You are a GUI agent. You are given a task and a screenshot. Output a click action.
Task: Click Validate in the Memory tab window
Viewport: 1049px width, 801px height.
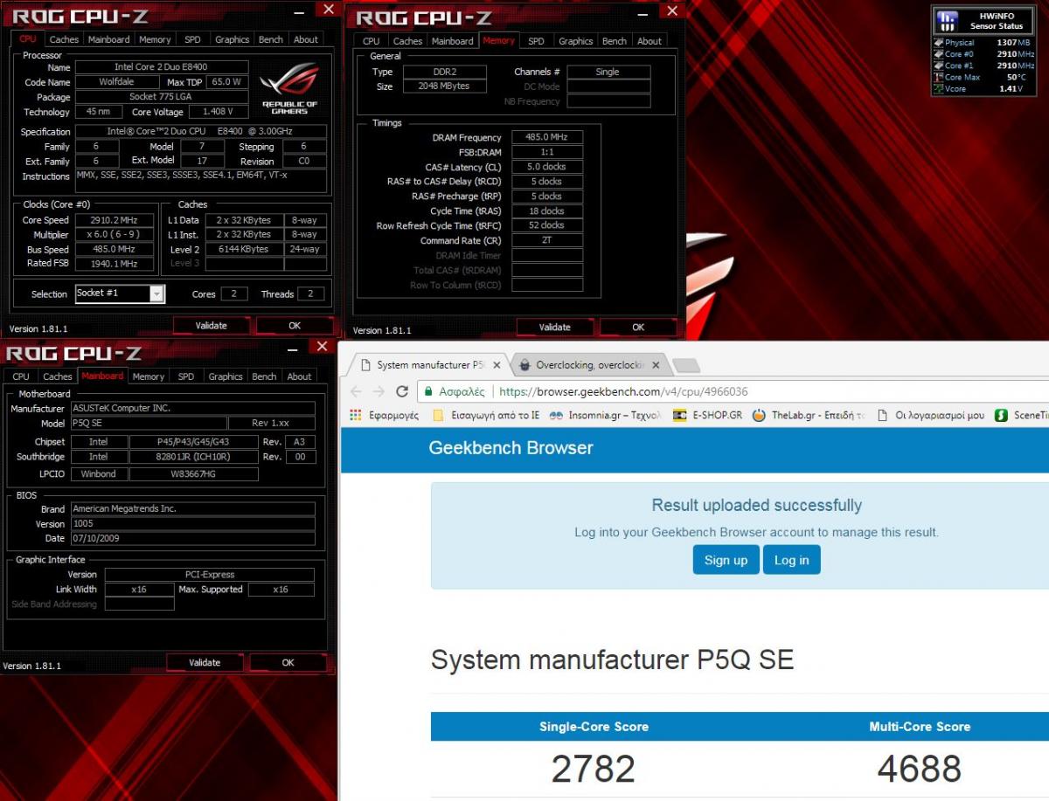point(554,328)
